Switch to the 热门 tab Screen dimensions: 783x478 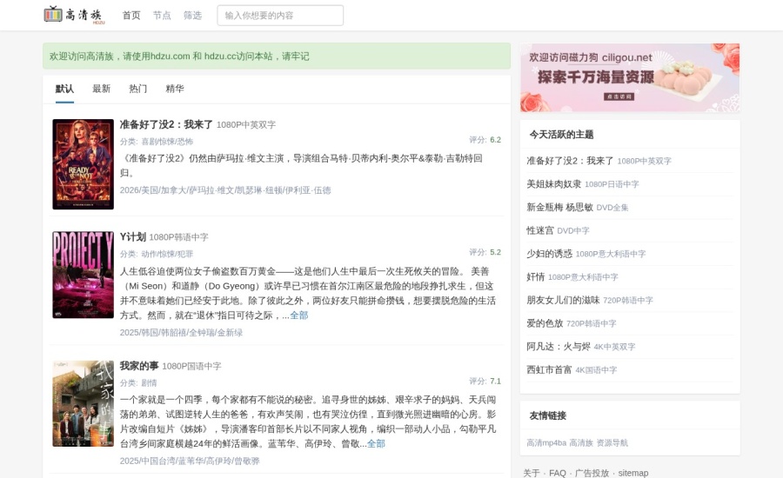(137, 89)
